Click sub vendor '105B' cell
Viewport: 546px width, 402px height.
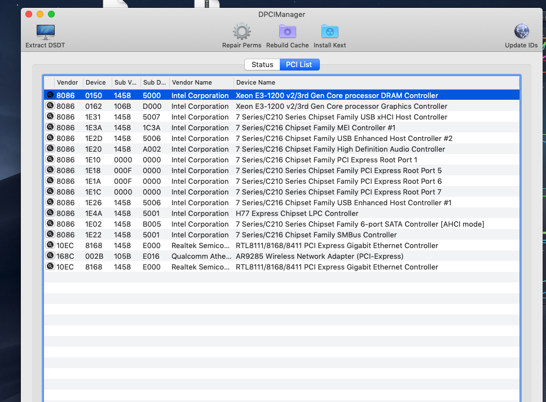click(122, 256)
